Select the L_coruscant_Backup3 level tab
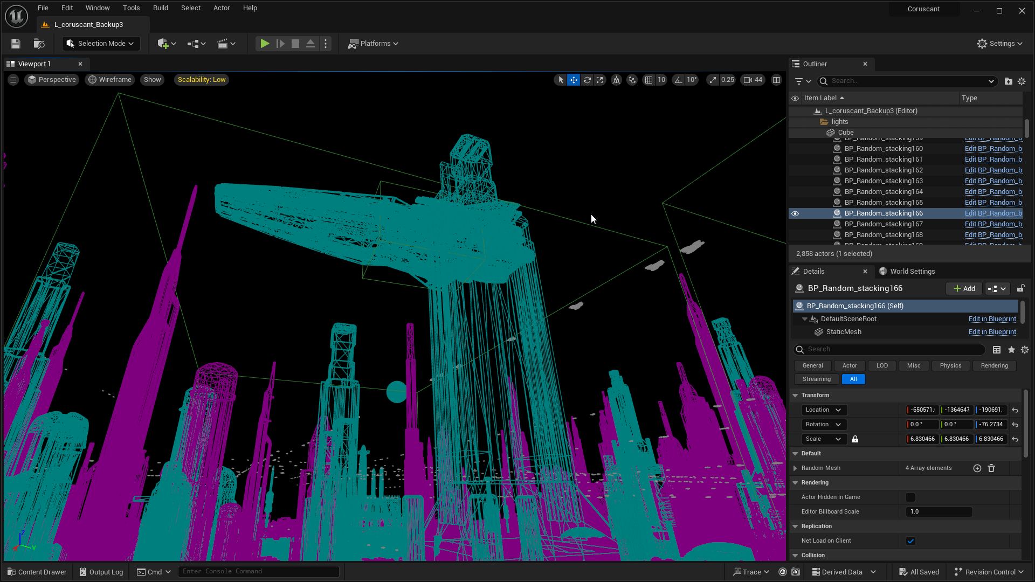1035x582 pixels. click(89, 25)
